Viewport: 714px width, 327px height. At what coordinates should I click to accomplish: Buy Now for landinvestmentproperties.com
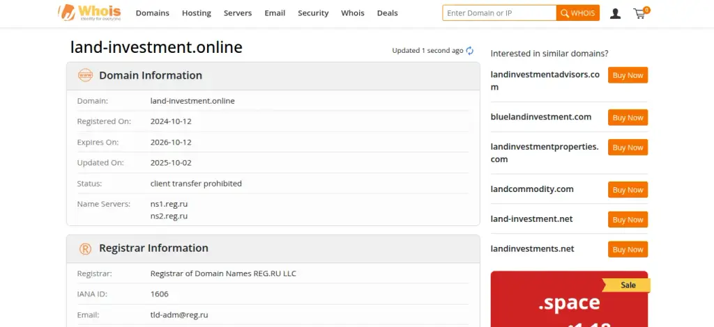point(628,147)
